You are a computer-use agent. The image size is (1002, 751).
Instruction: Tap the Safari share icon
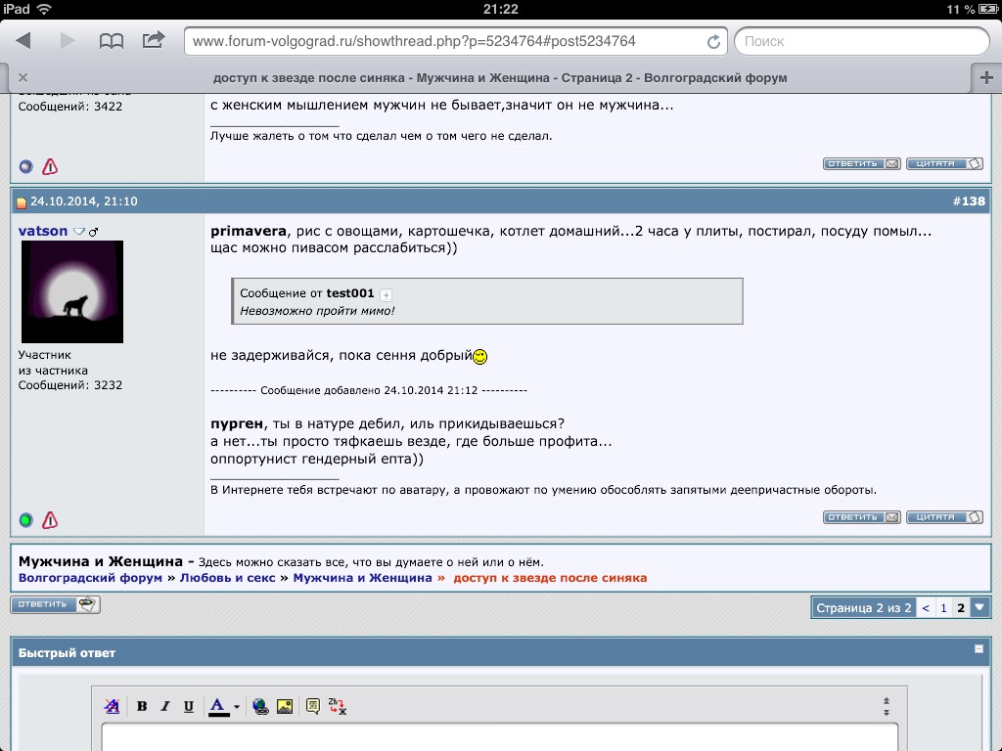pyautogui.click(x=154, y=40)
